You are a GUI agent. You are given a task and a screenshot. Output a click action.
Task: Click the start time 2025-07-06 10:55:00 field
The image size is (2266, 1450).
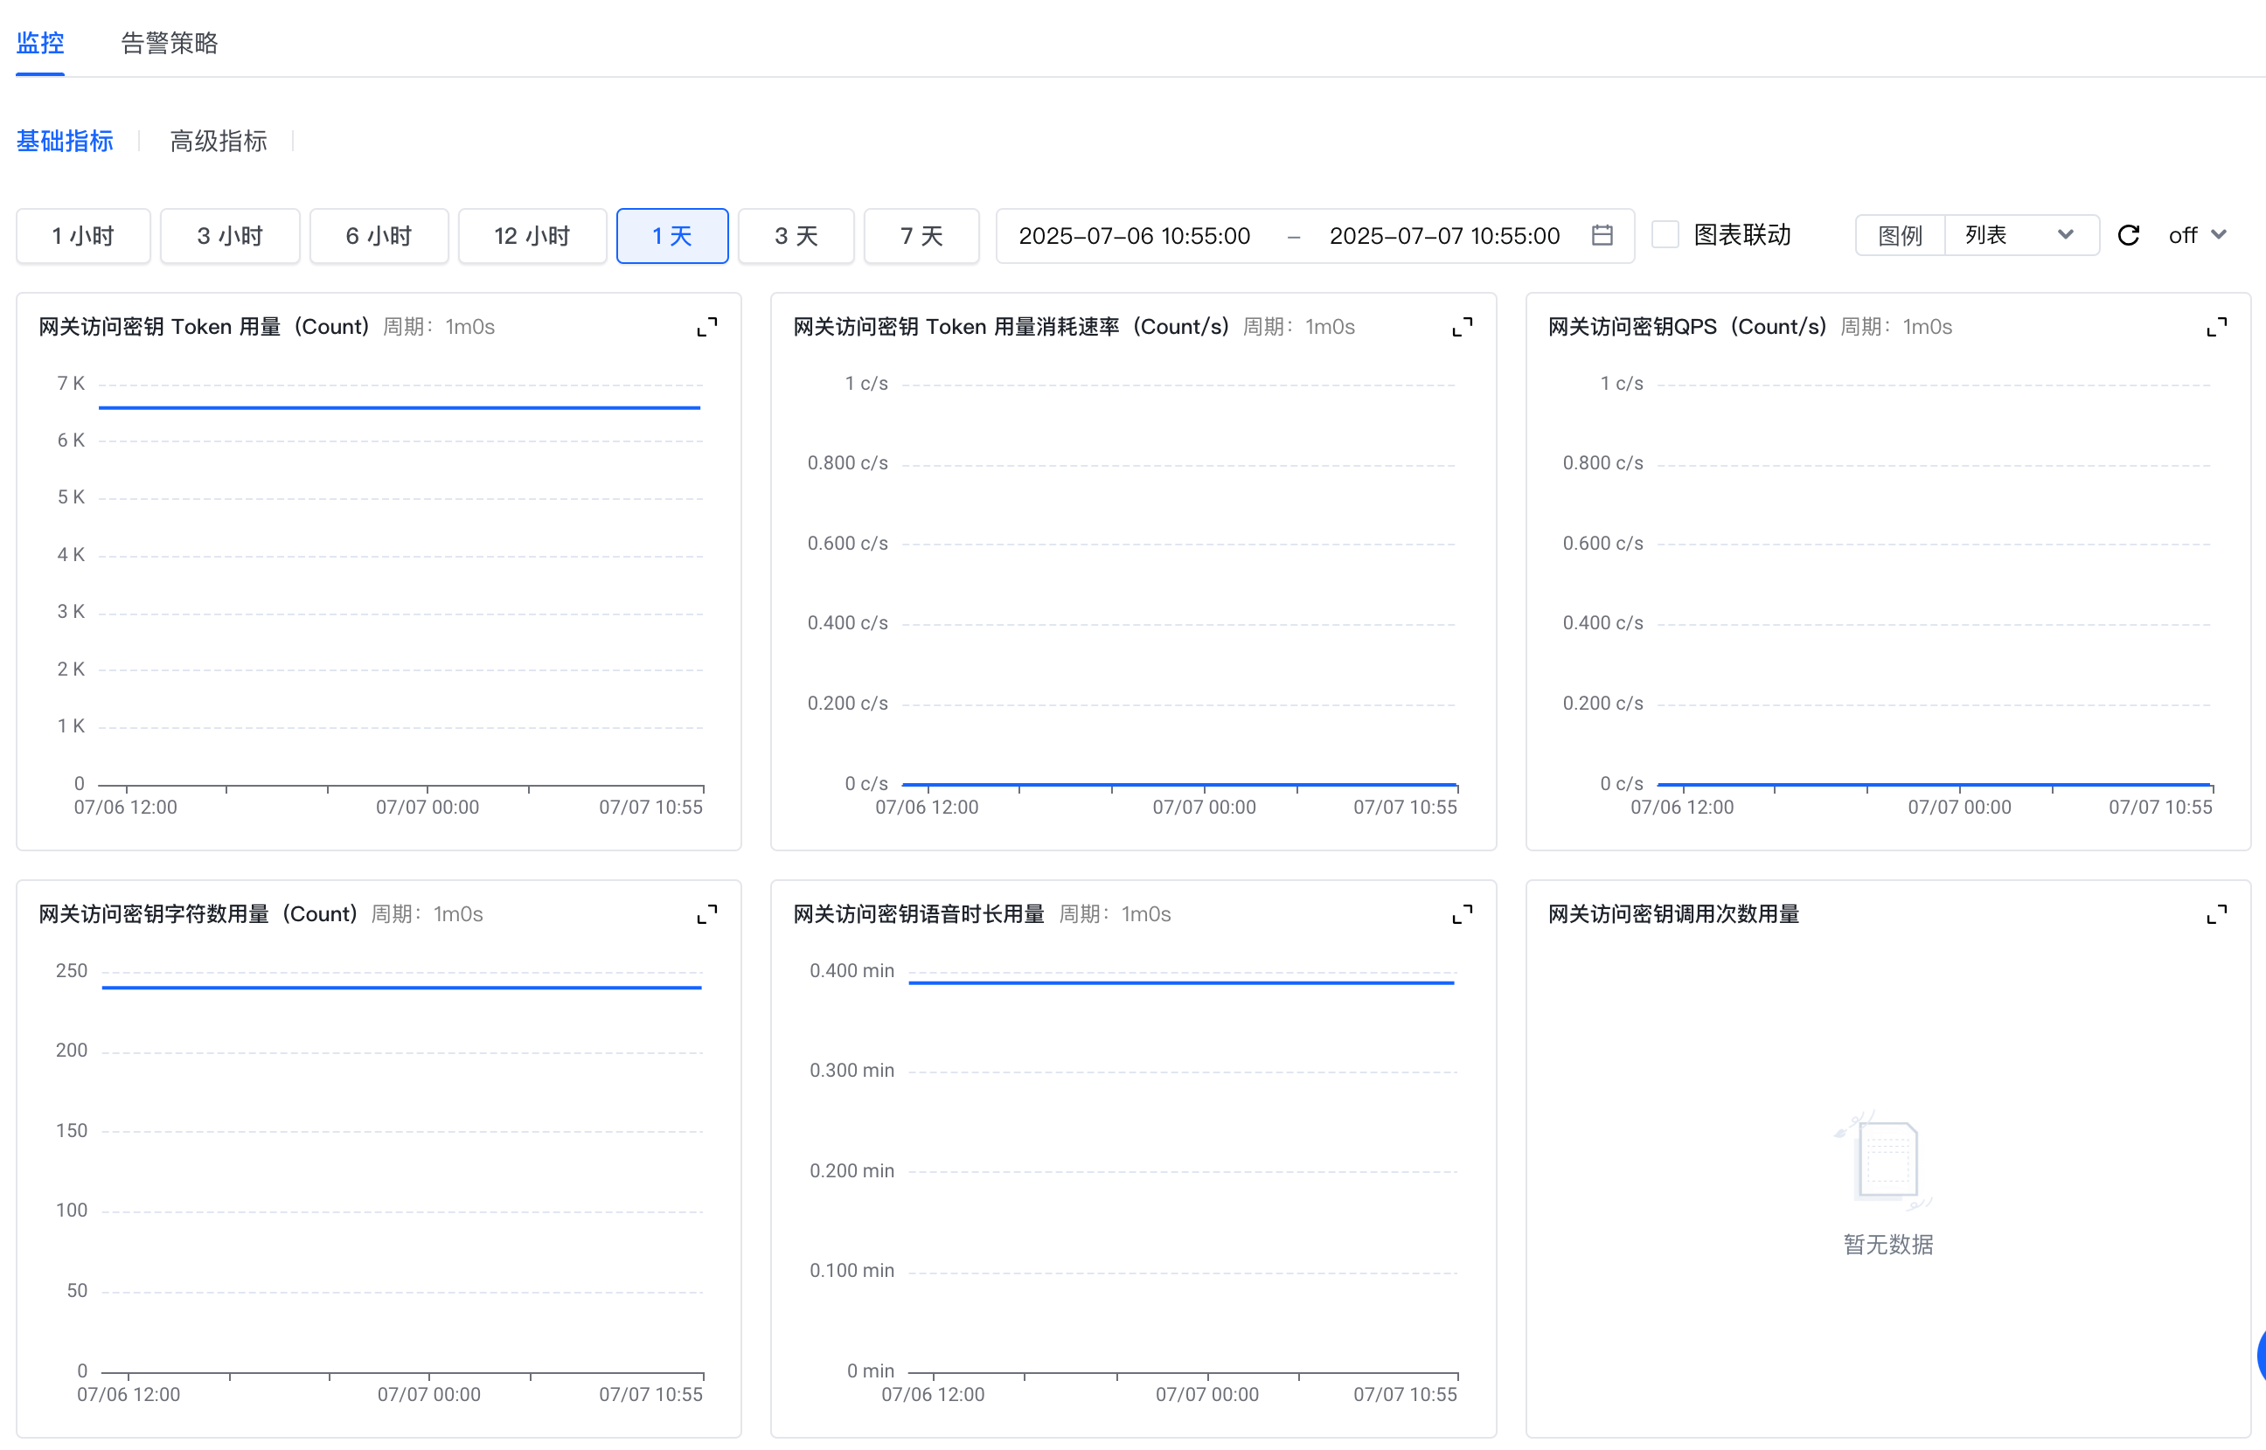point(1134,236)
